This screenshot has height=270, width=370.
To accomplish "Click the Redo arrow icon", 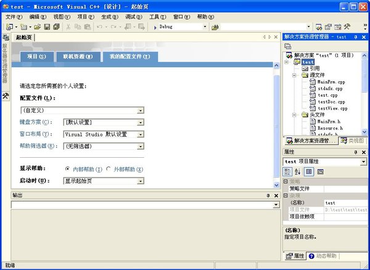I will (x=113, y=27).
